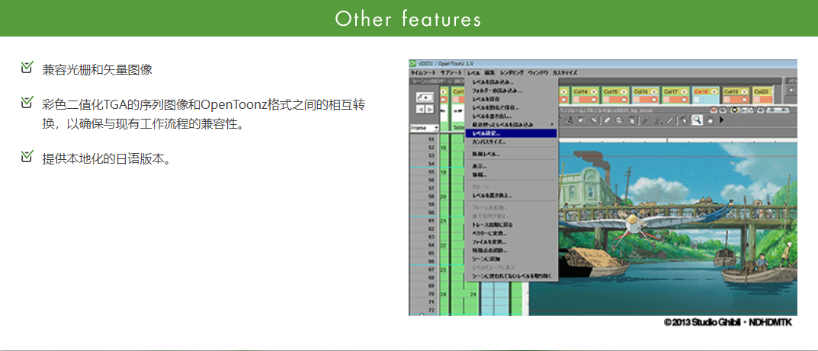The height and width of the screenshot is (351, 818).
Task: Click frame row 55 in the xsheet
Action: pos(425,172)
